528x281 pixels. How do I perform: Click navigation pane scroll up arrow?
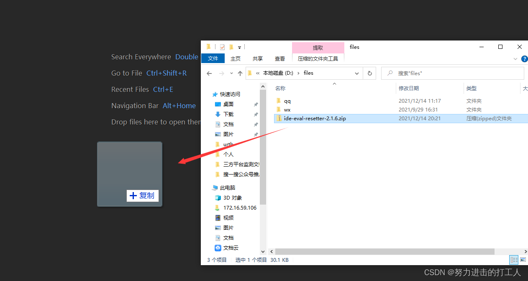[x=263, y=86]
